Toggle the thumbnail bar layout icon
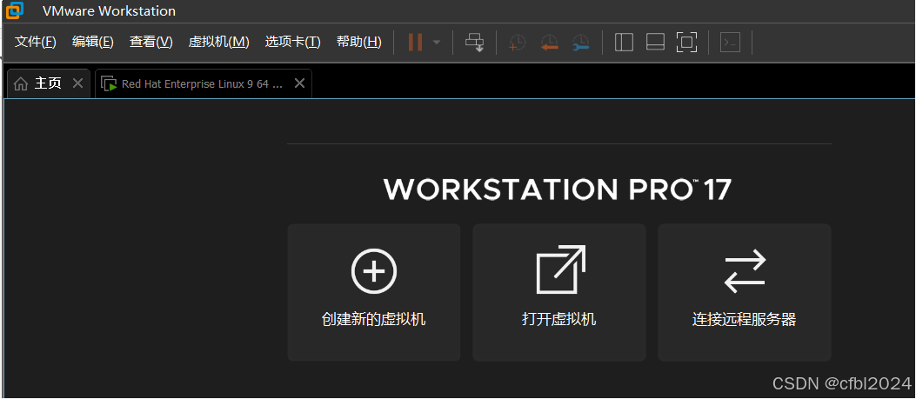Screen dimensions: 916x399 click(655, 42)
